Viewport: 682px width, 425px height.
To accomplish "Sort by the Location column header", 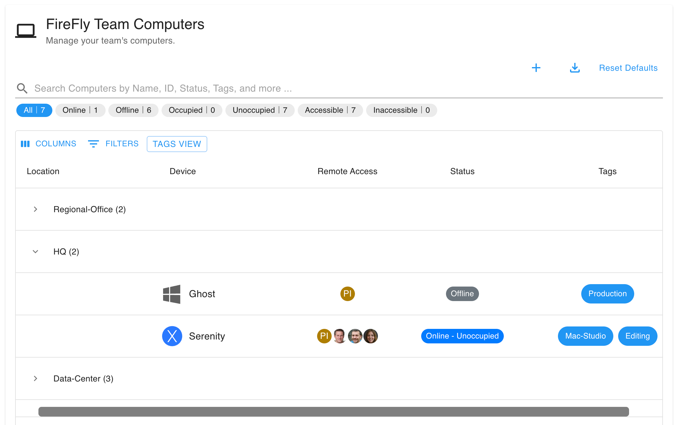I will [x=43, y=171].
